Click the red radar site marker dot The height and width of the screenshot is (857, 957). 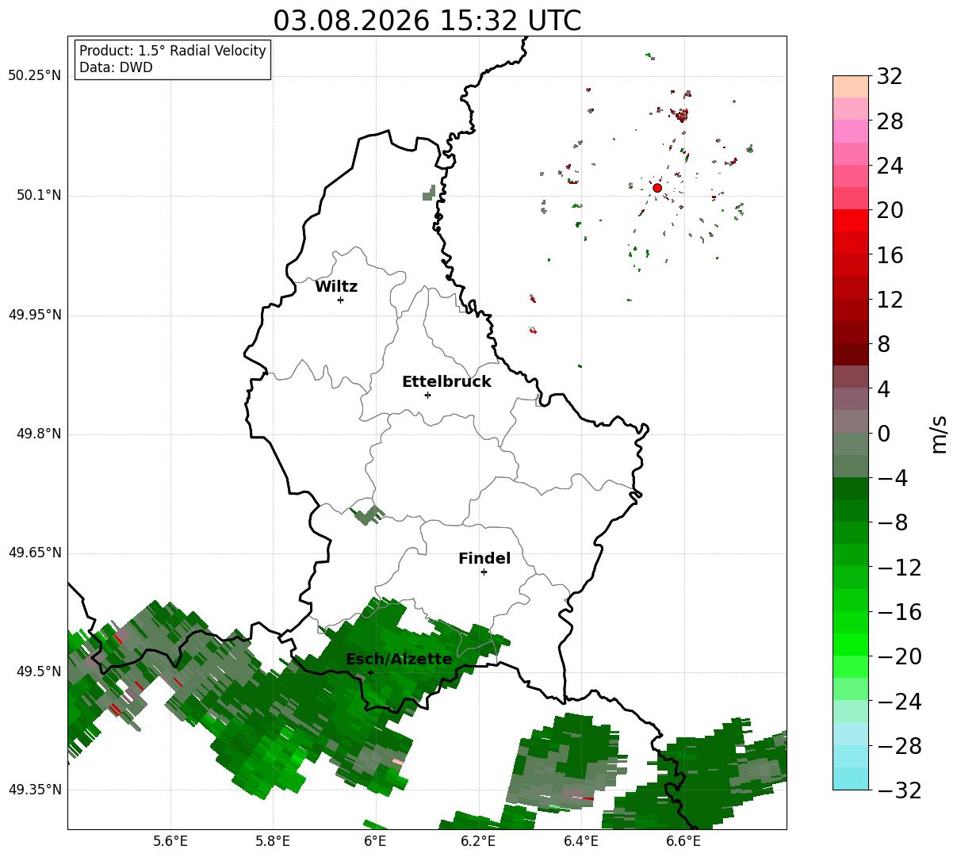[657, 188]
